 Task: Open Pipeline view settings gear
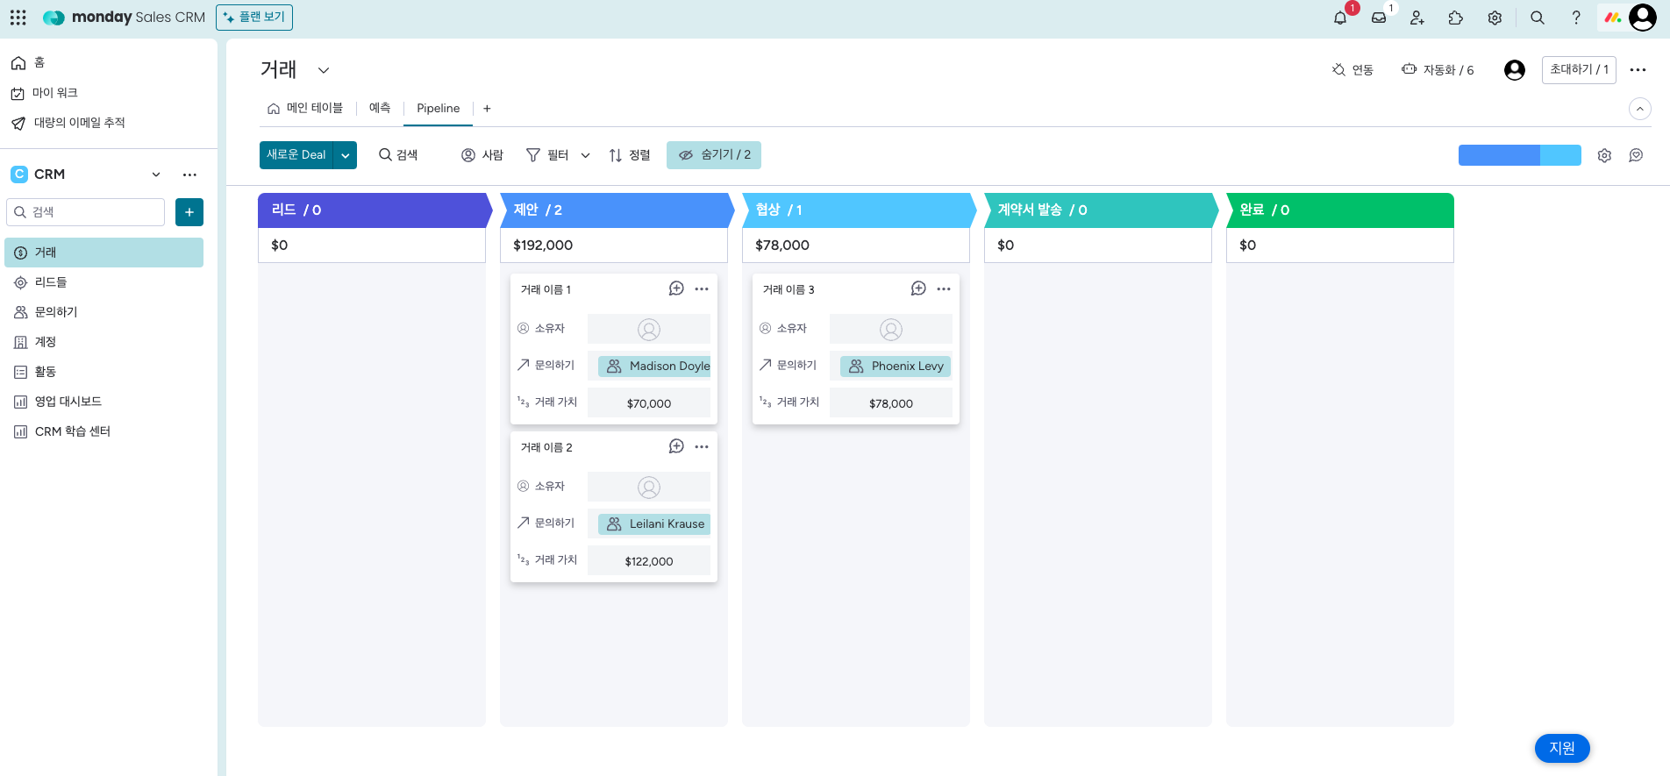pos(1604,155)
